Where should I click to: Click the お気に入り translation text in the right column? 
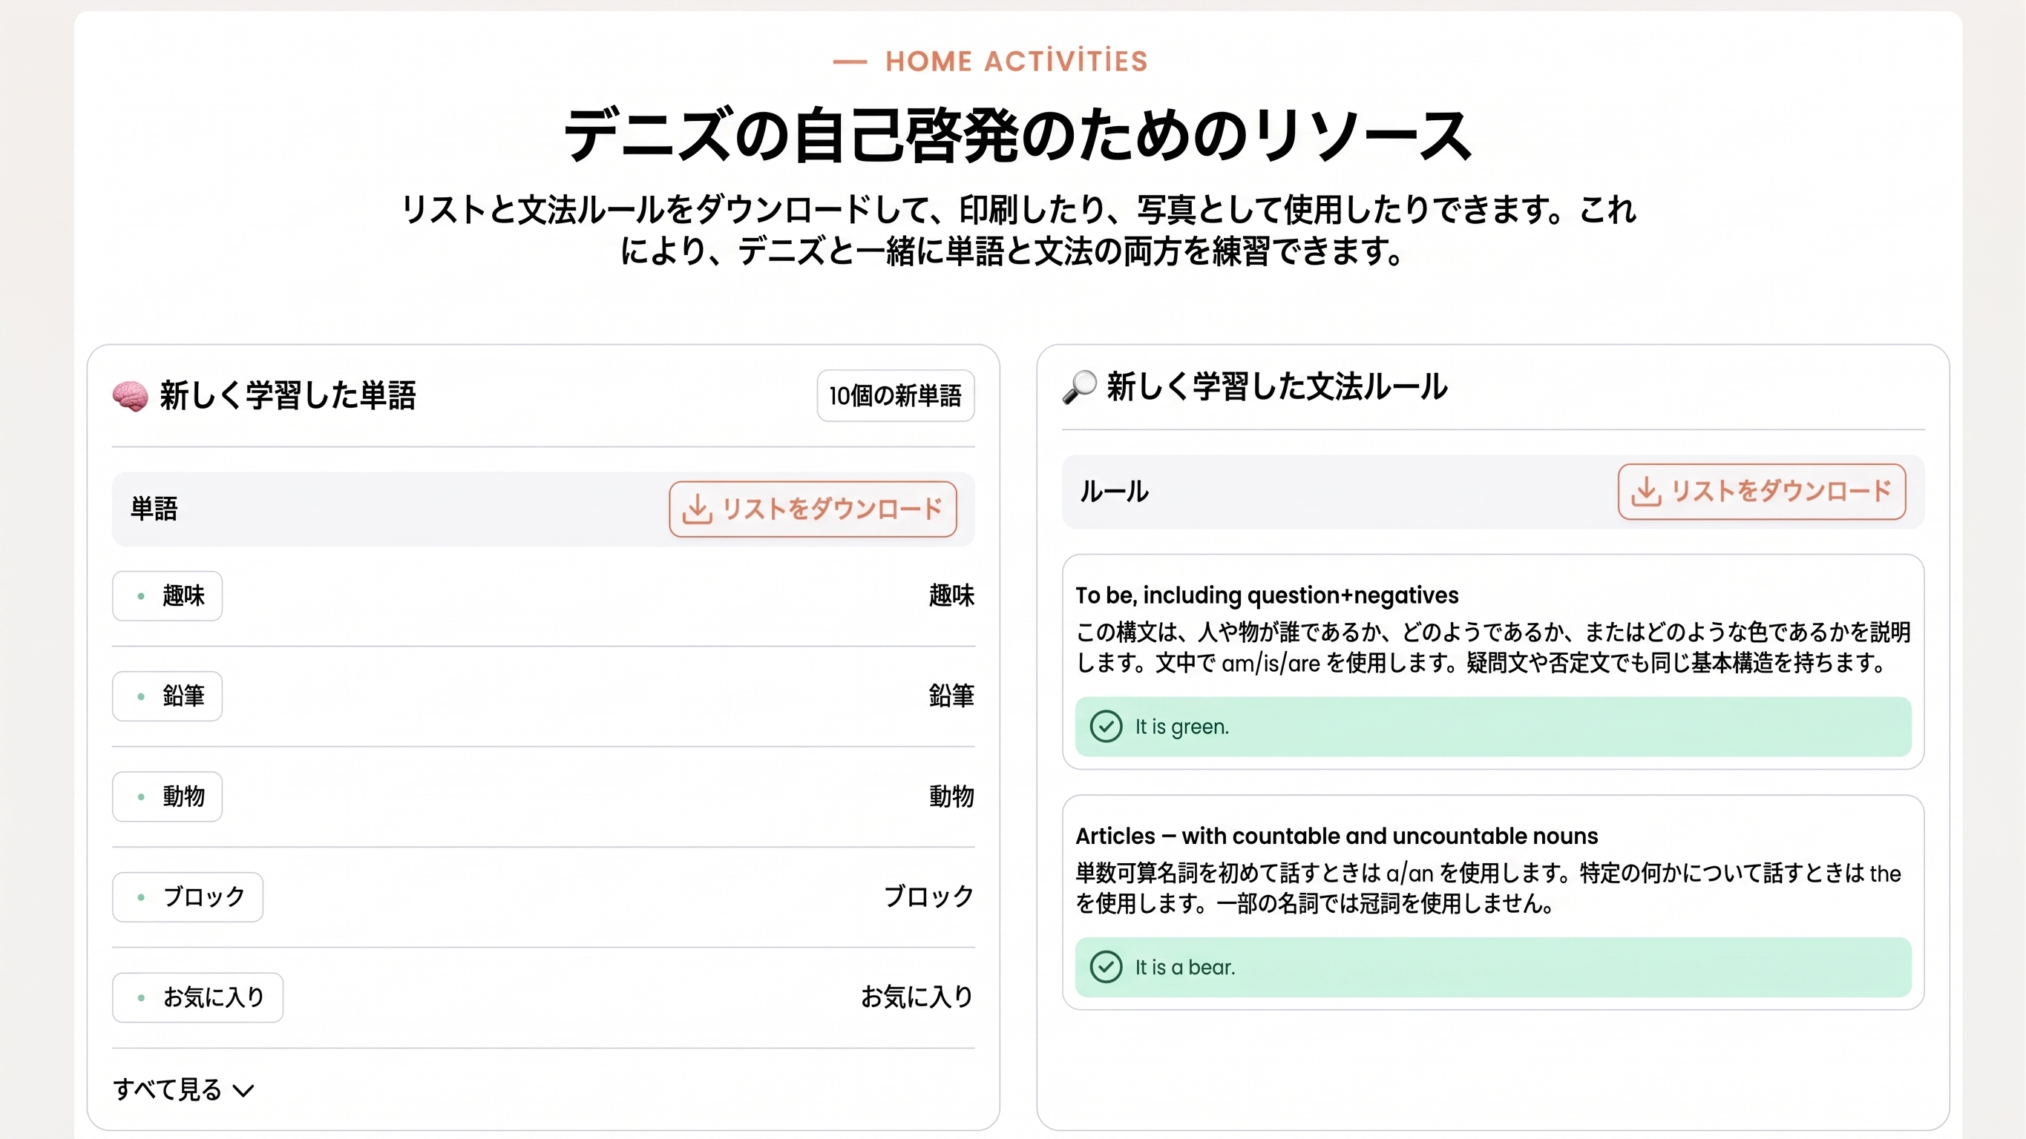click(x=917, y=997)
